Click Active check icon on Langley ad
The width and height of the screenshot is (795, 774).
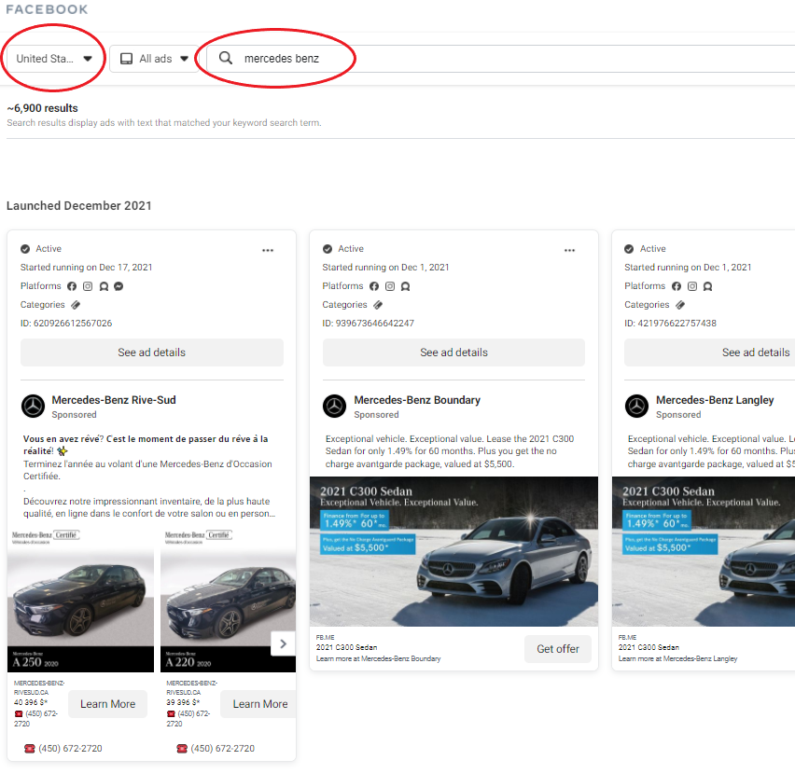point(629,249)
